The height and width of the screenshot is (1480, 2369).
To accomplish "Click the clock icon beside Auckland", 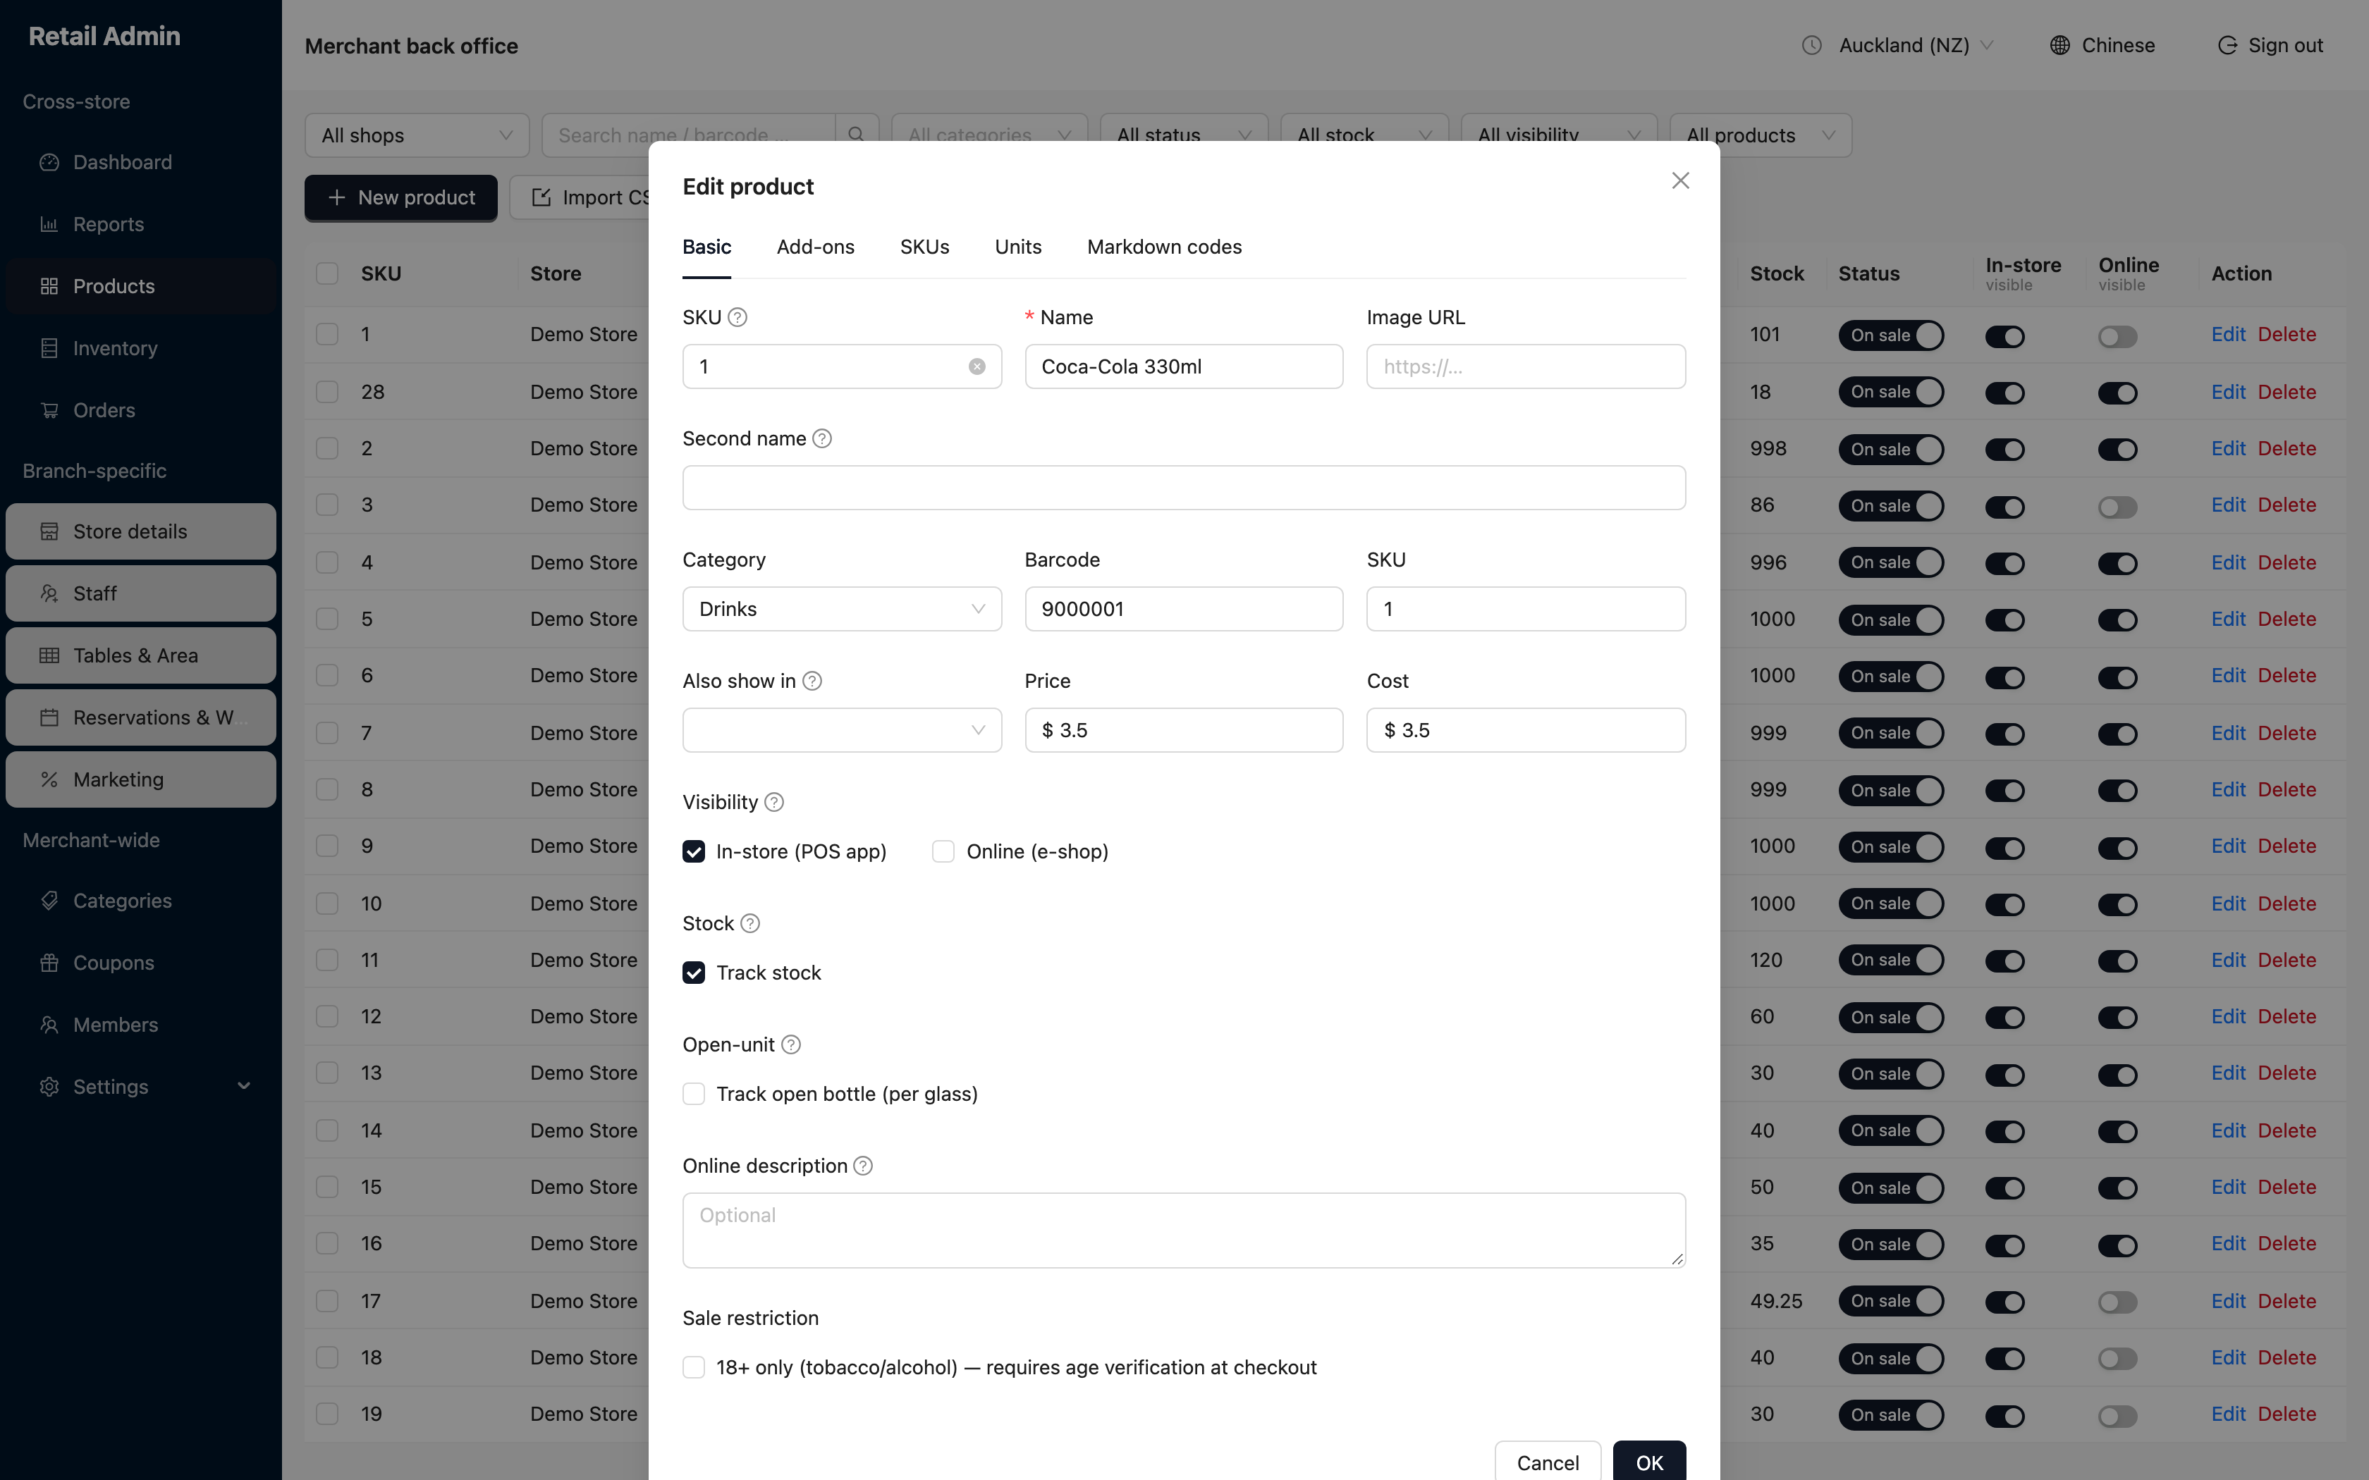I will click(x=1812, y=45).
